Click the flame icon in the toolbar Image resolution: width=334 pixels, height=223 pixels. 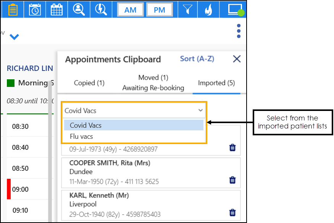(x=208, y=9)
